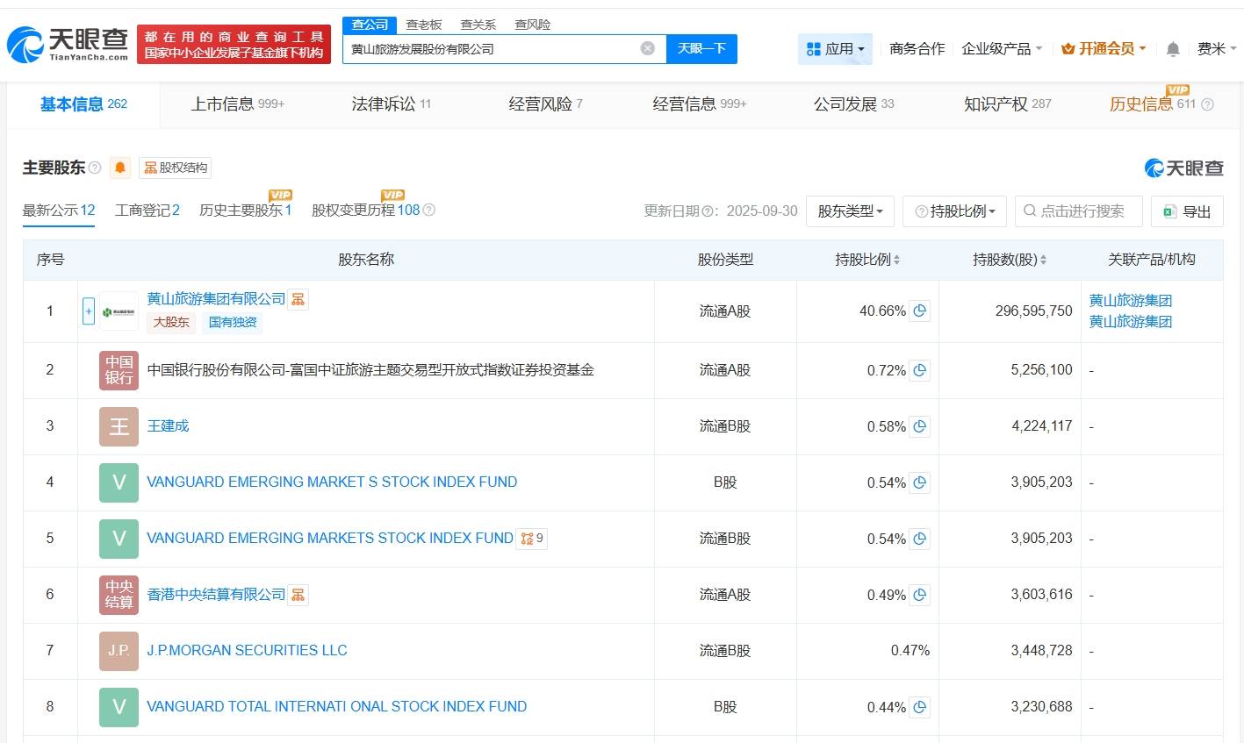This screenshot has height=743, width=1244.
Task: Open pie chart icon for 40.66% holding
Action: tap(919, 311)
